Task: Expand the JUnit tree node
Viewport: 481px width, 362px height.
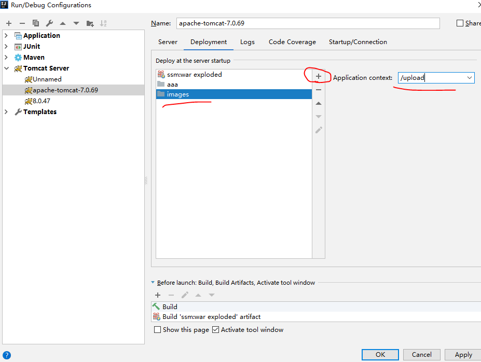Action: (6, 47)
